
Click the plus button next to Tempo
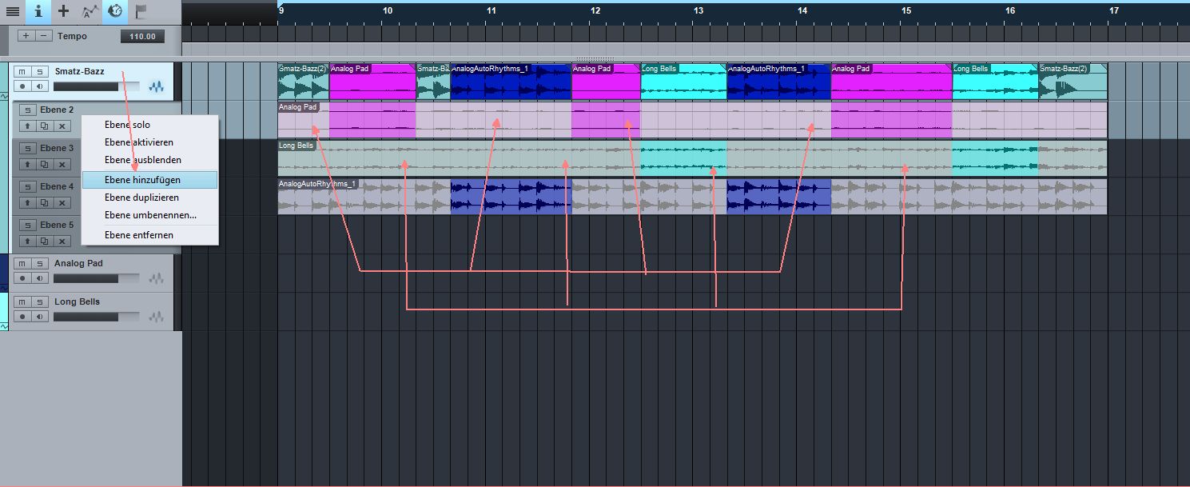[26, 36]
